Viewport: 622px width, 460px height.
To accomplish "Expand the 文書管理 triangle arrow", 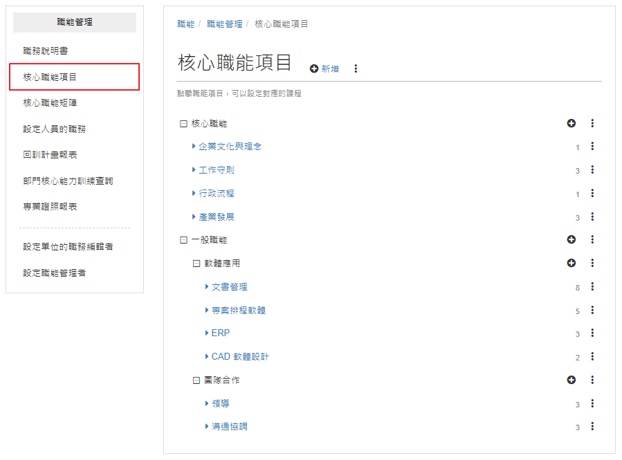I will point(207,286).
